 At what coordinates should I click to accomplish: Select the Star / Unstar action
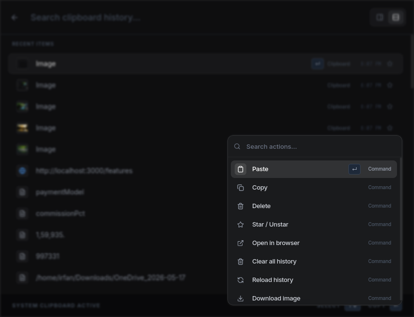click(x=314, y=225)
